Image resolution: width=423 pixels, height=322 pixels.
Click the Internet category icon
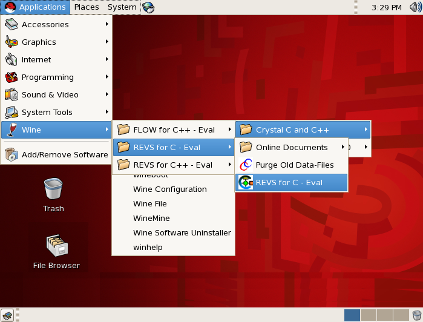pyautogui.click(x=11, y=59)
